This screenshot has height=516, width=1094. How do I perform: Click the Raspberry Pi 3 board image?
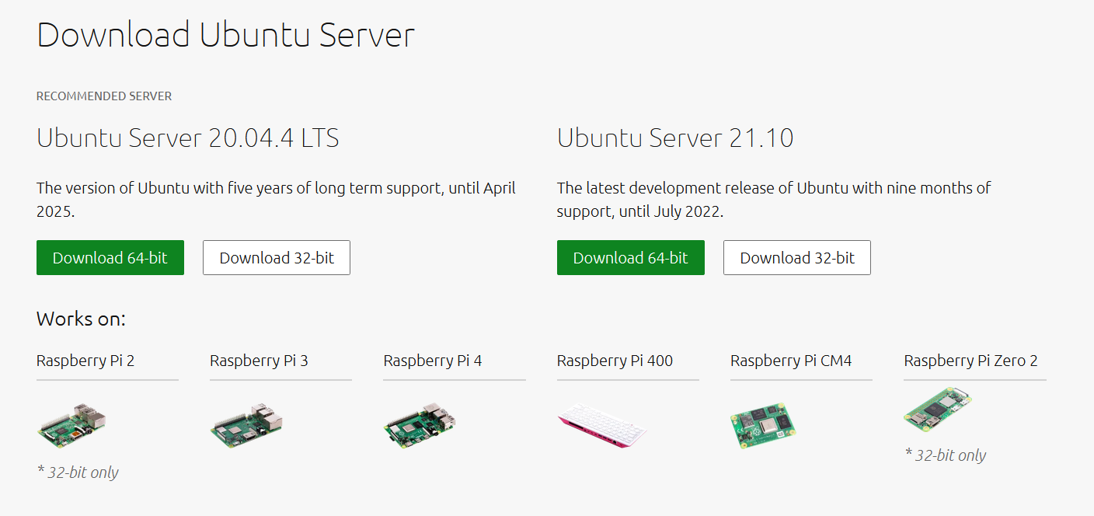[x=246, y=424]
